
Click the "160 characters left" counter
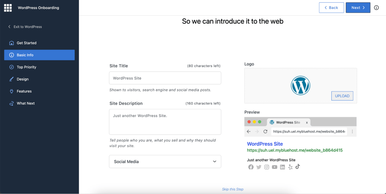(203, 103)
